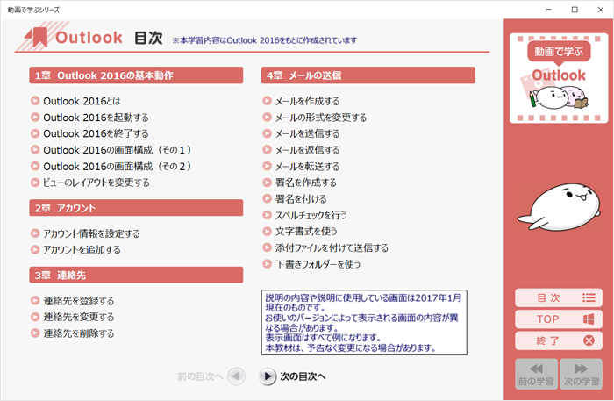Click bullet icon beside 'メールを送信する'
Image resolution: width=614 pixels, height=401 pixels.
267,133
